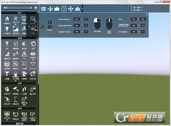Open the main list menu icon in toolbar

point(43,9)
